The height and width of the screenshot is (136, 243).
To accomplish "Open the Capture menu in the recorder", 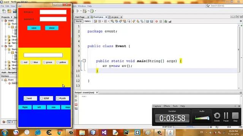I will click(157, 106).
